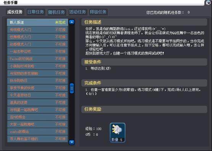This screenshot has width=212, height=151.
Task: Select the 新人报道 task
Action: point(37,22)
